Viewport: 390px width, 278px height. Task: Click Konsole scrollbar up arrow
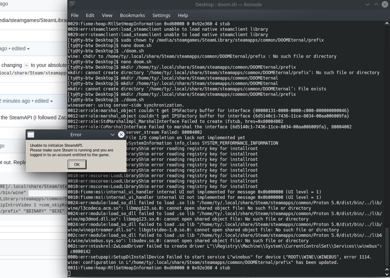pos(387,23)
